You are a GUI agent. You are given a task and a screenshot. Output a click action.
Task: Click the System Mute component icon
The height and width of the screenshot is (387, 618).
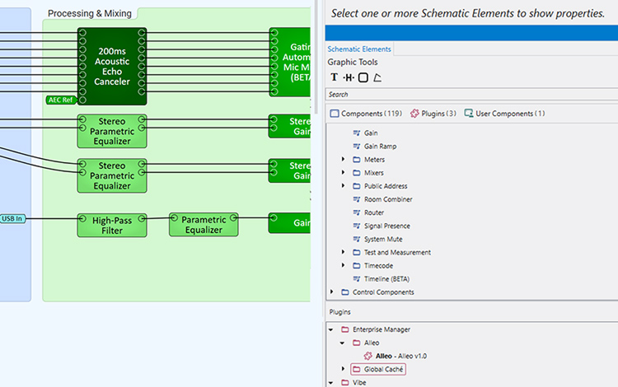357,240
